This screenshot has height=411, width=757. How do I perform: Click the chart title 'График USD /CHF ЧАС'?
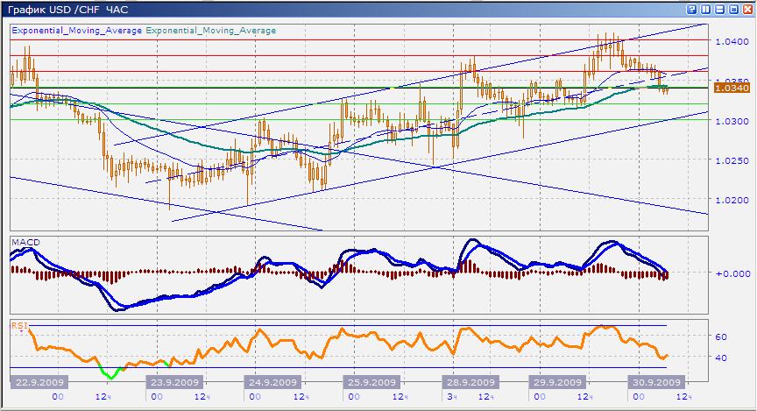click(66, 9)
